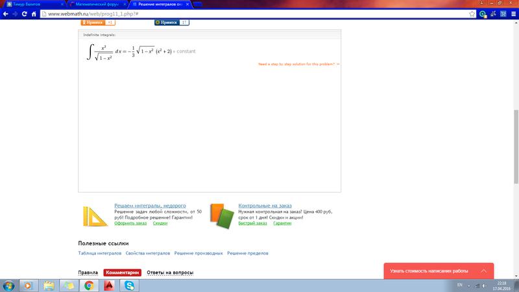Open the media player taskbar icon
The height and width of the screenshot is (292, 519).
29,286
